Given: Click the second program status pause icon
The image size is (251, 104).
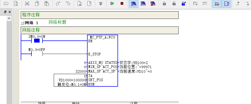Looking at the screenshot, I should click(143, 3).
